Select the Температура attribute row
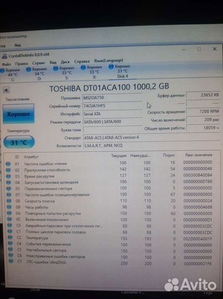223x299 pixels. pyautogui.click(x=110, y=238)
